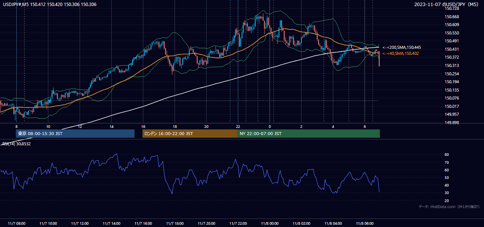Click the 11/8 00:00 bottom time label

coord(270,224)
